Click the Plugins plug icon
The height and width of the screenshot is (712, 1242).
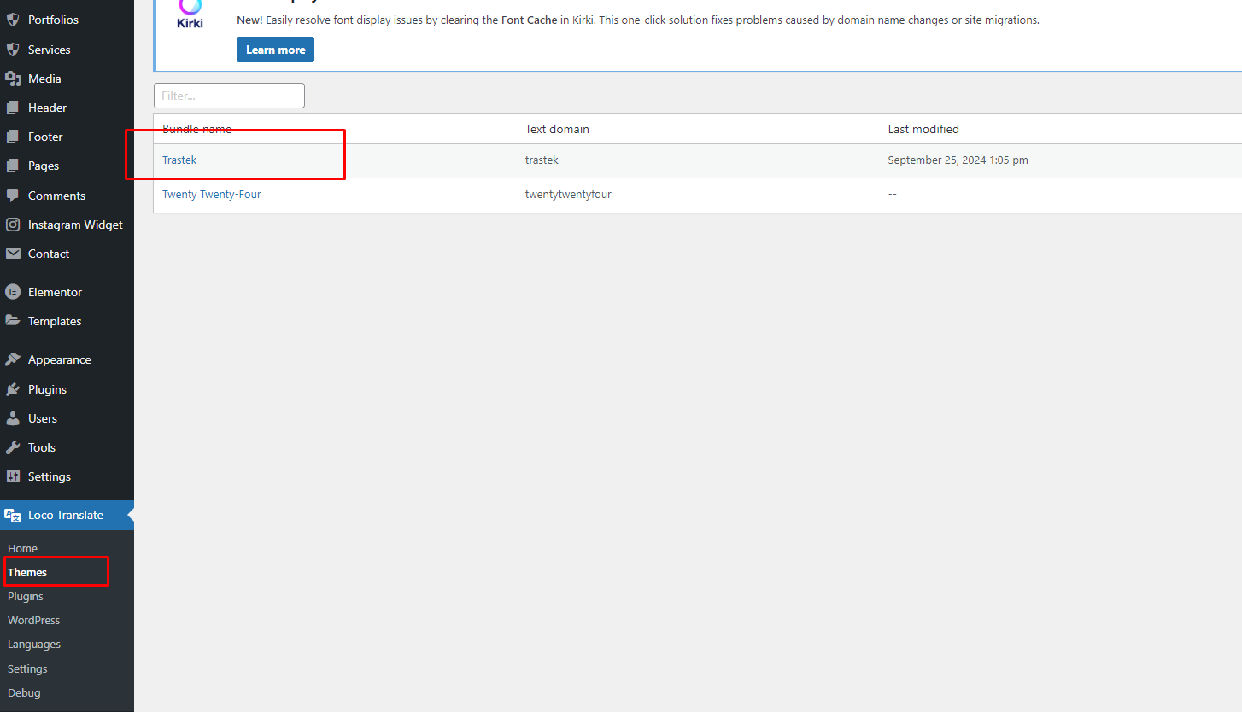pyautogui.click(x=13, y=389)
